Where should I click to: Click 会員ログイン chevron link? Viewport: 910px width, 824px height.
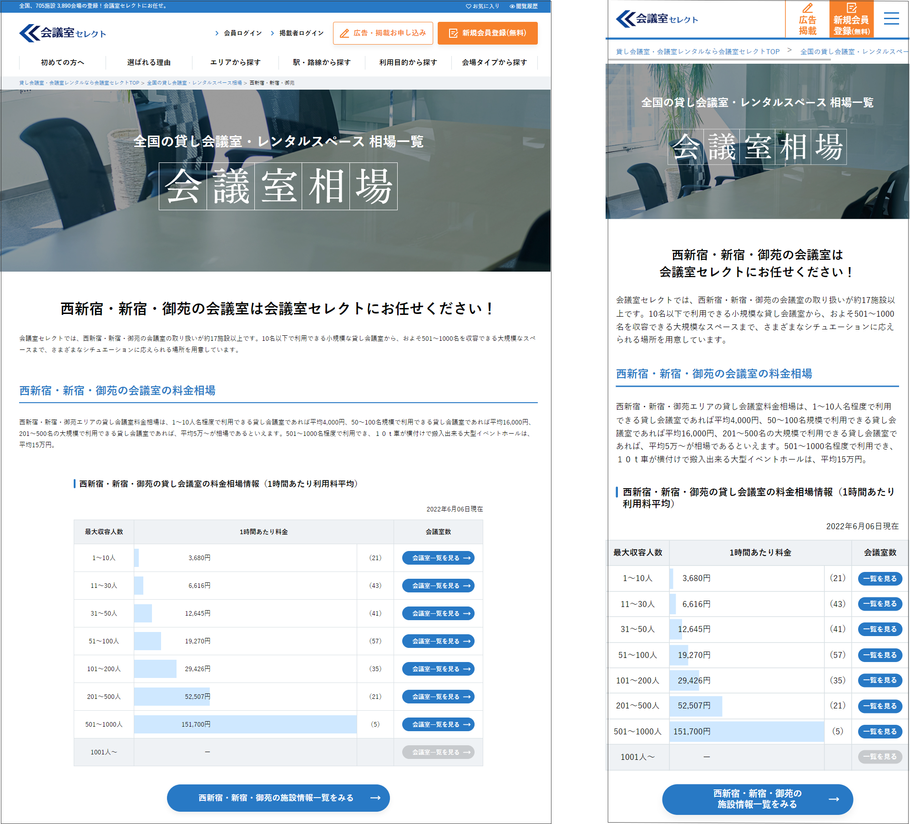click(x=238, y=33)
